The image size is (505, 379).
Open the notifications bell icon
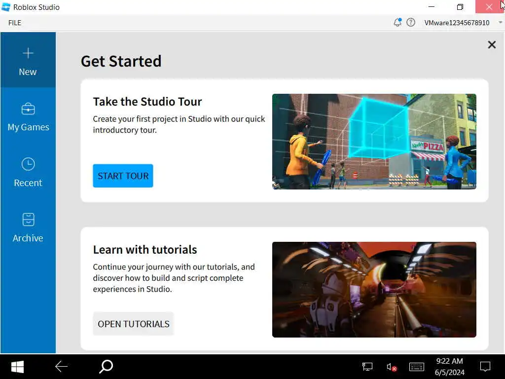[398, 22]
